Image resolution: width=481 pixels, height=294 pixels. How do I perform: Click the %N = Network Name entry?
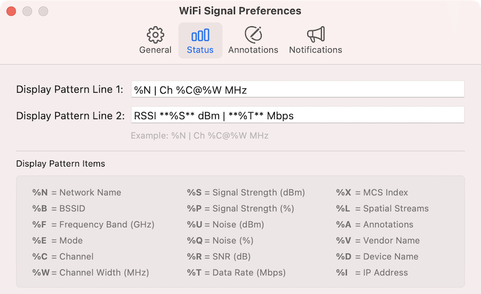pyautogui.click(x=77, y=192)
